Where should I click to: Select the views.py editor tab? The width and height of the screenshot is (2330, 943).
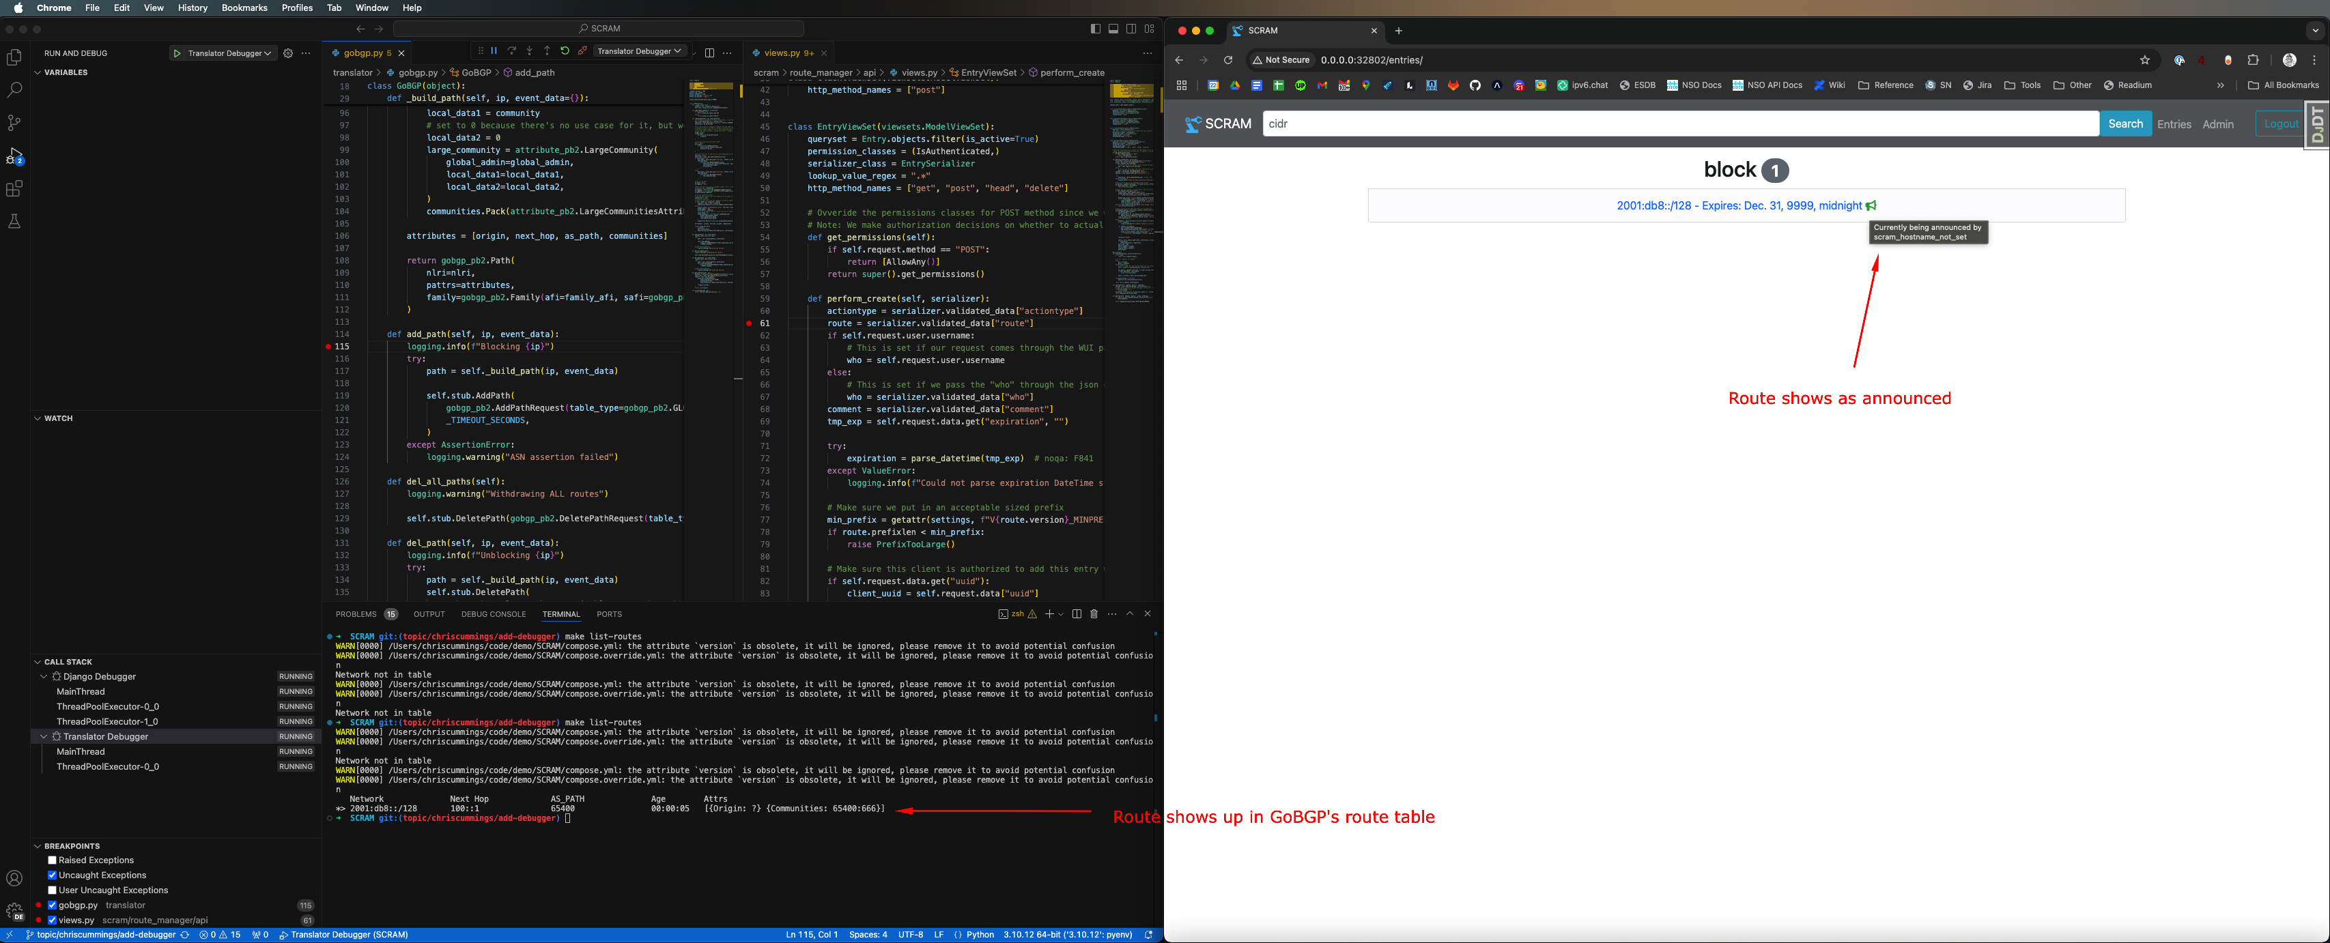coord(782,53)
